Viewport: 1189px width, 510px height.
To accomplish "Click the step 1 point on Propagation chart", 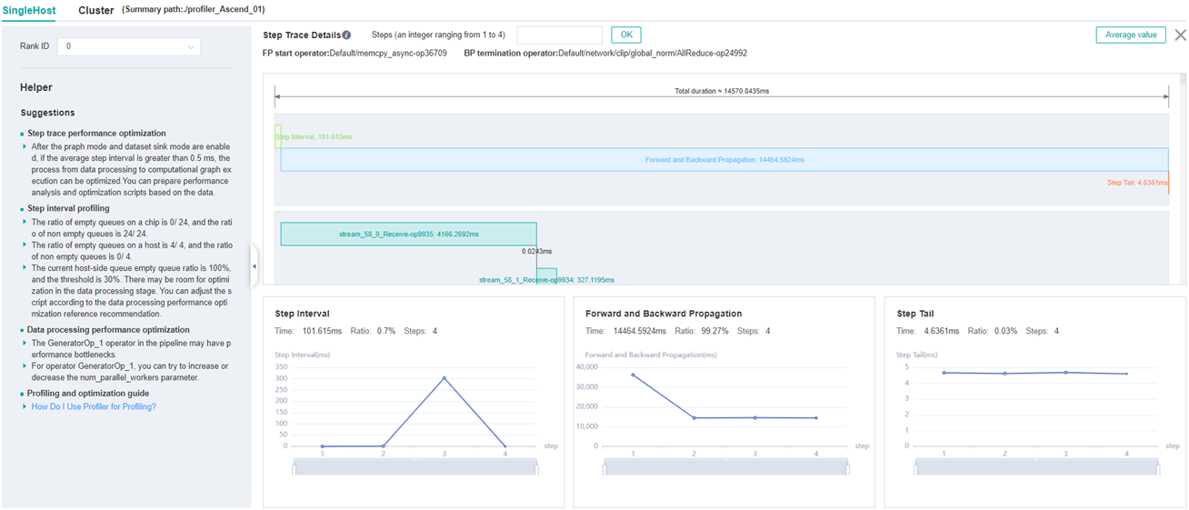I will pyautogui.click(x=634, y=375).
